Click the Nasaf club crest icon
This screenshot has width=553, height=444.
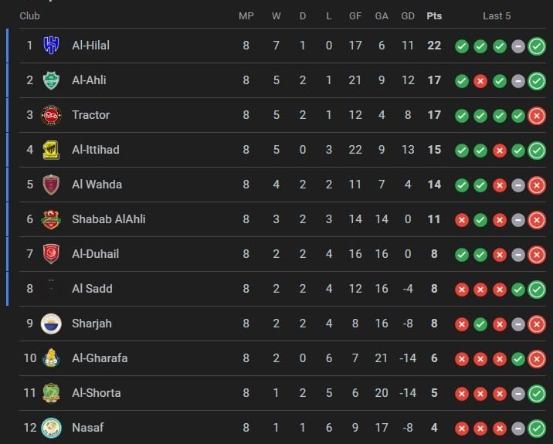pos(51,428)
